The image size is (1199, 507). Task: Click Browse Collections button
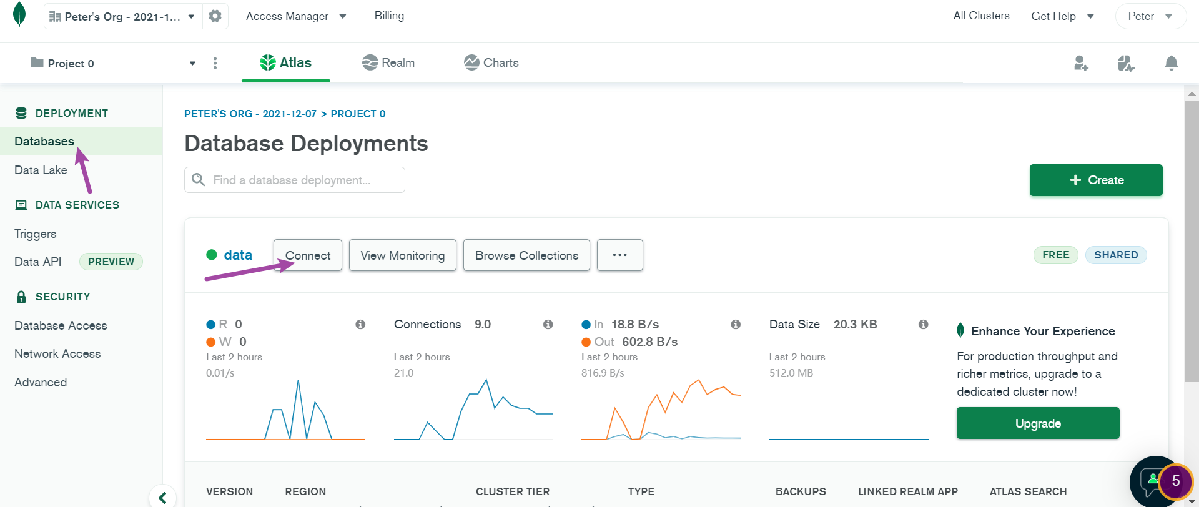tap(526, 255)
